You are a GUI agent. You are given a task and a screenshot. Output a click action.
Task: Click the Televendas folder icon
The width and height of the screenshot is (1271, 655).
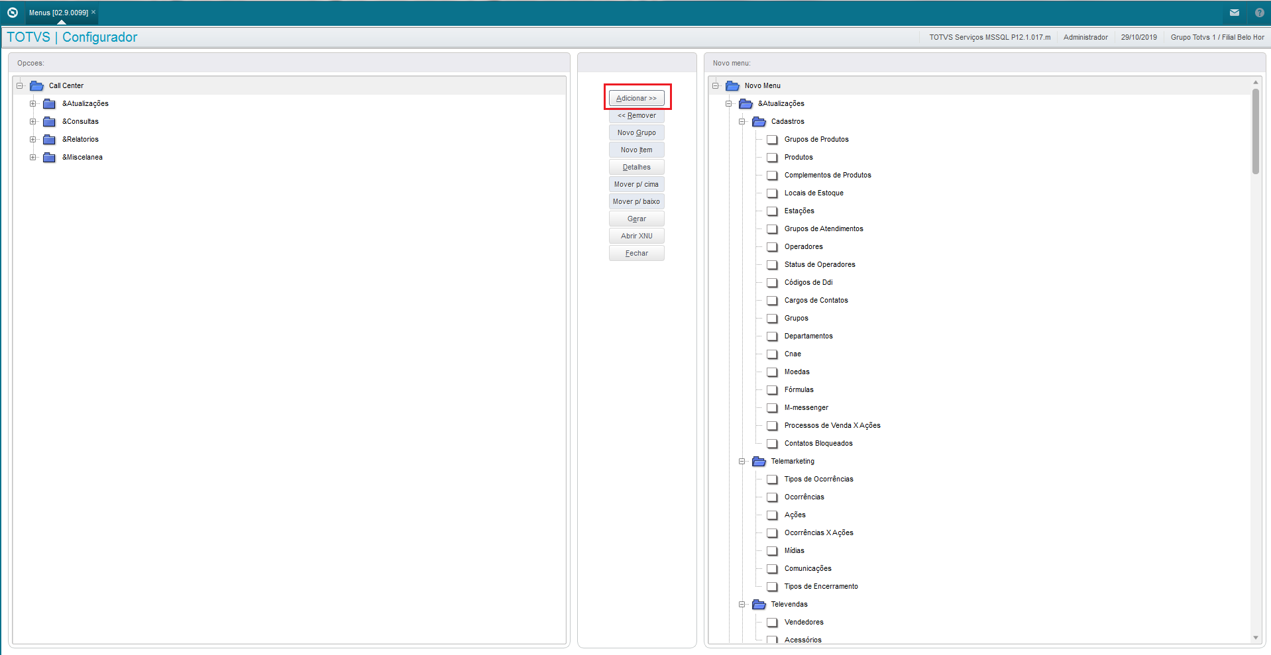[x=759, y=604]
